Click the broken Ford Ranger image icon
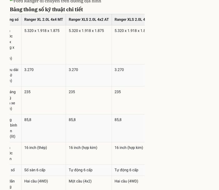 11,1
